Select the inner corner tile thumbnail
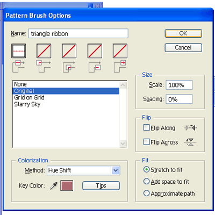Viewport: 215px width, 215px height. point(69,51)
